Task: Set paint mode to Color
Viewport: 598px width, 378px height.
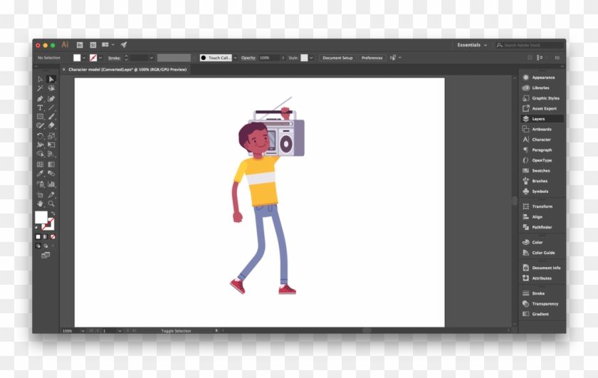Action: 38,237
